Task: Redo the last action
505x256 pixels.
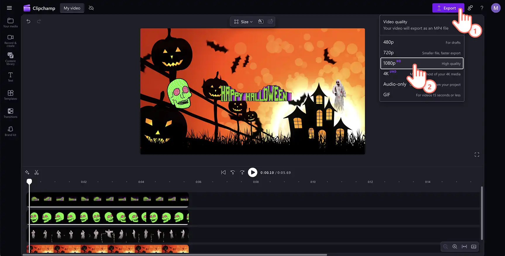Action: pyautogui.click(x=39, y=21)
